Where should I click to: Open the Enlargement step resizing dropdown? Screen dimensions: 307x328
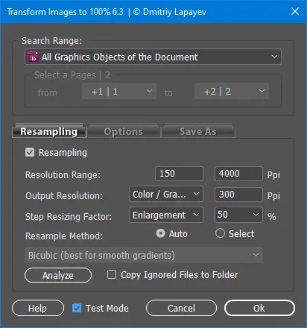coord(166,215)
